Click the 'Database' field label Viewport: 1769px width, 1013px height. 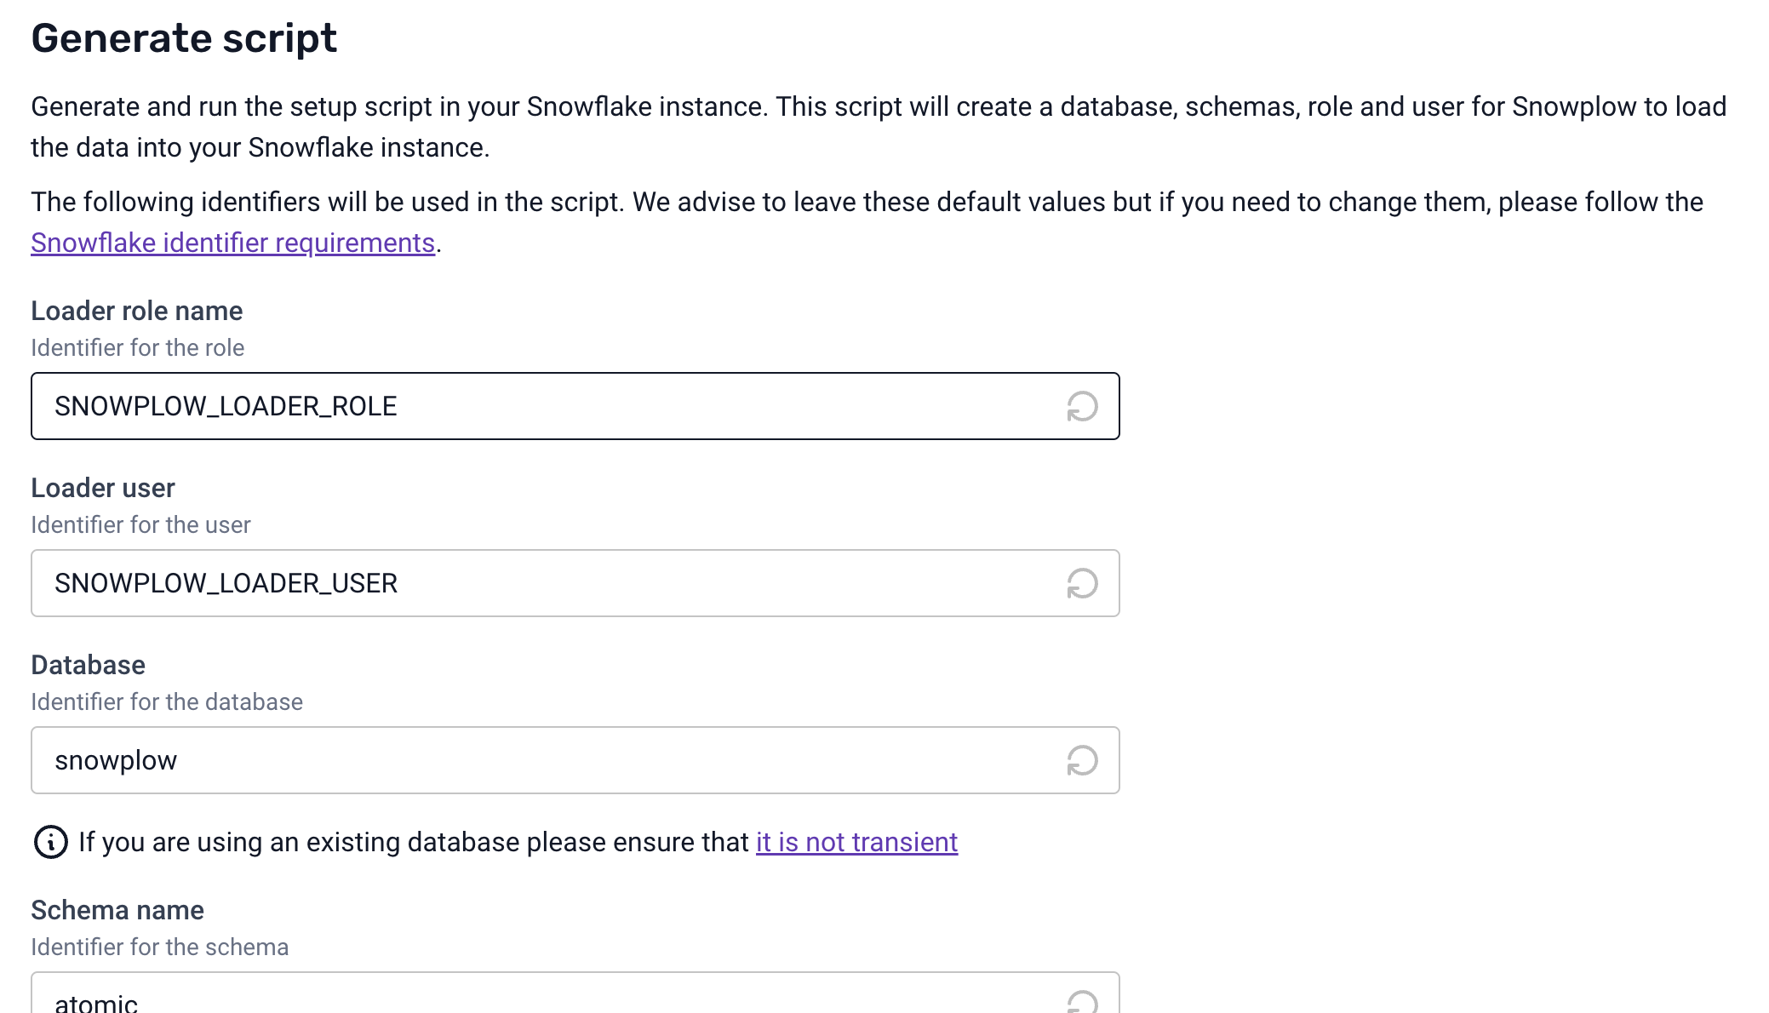(x=89, y=666)
